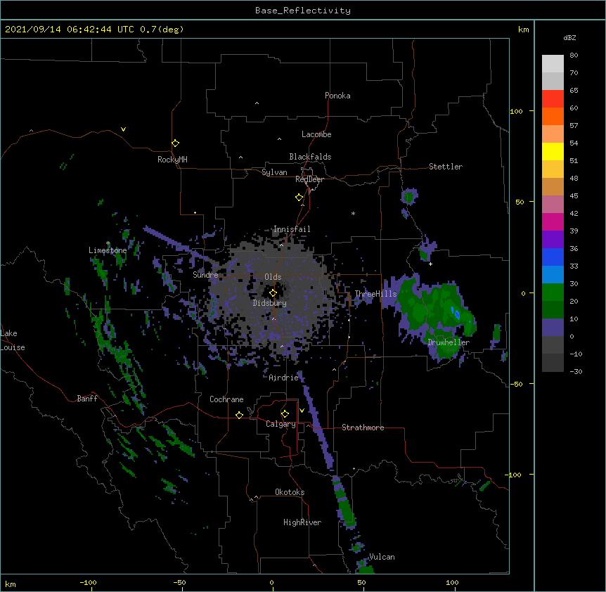Click the yellow marker above RockyMH
This screenshot has height=592, width=606.
(x=175, y=143)
